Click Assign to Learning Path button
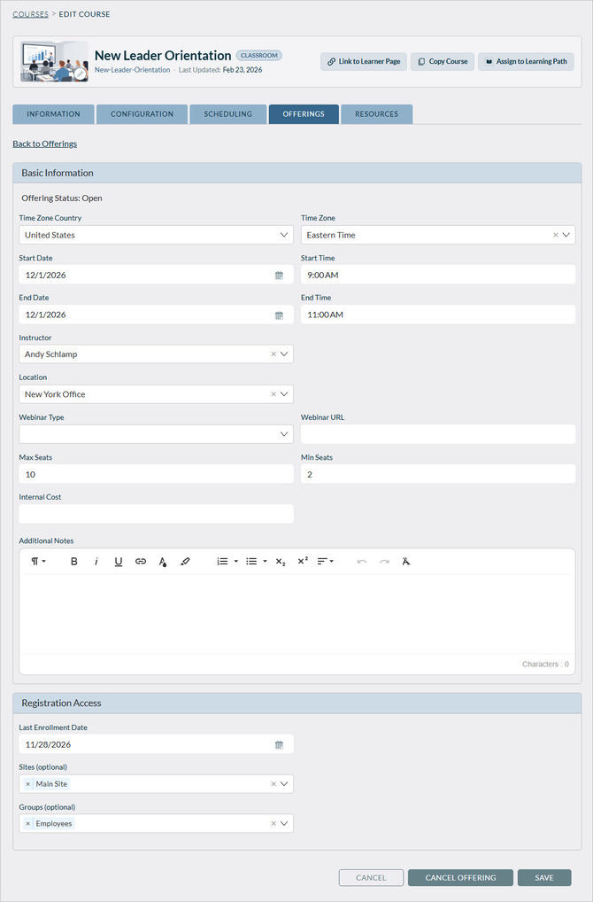The height and width of the screenshot is (902, 593). pos(526,61)
